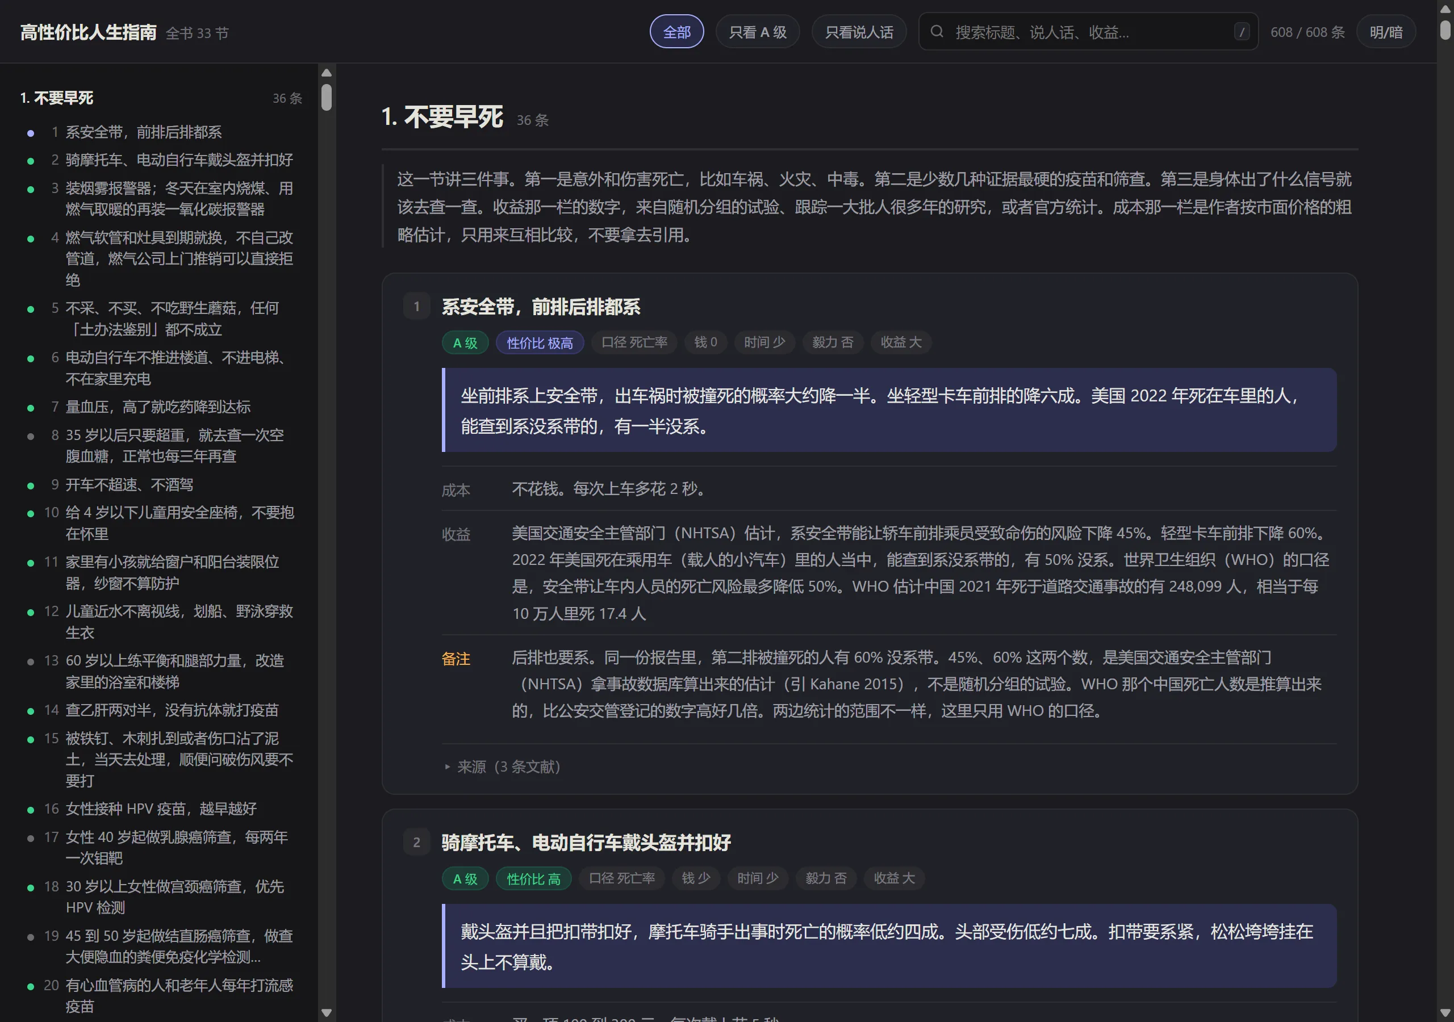1454x1022 pixels.
Task: Click the 收益 label in item 1
Action: click(456, 534)
